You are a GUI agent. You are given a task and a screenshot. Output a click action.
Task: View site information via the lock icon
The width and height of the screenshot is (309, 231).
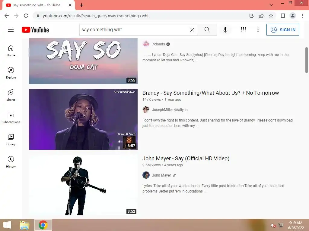[38, 16]
